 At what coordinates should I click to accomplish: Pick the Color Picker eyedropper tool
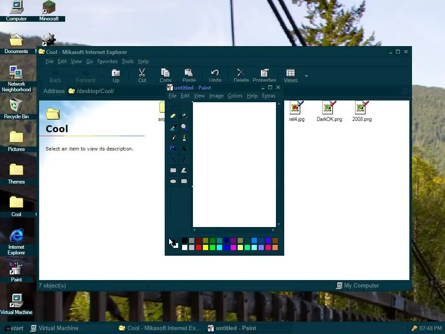click(173, 127)
